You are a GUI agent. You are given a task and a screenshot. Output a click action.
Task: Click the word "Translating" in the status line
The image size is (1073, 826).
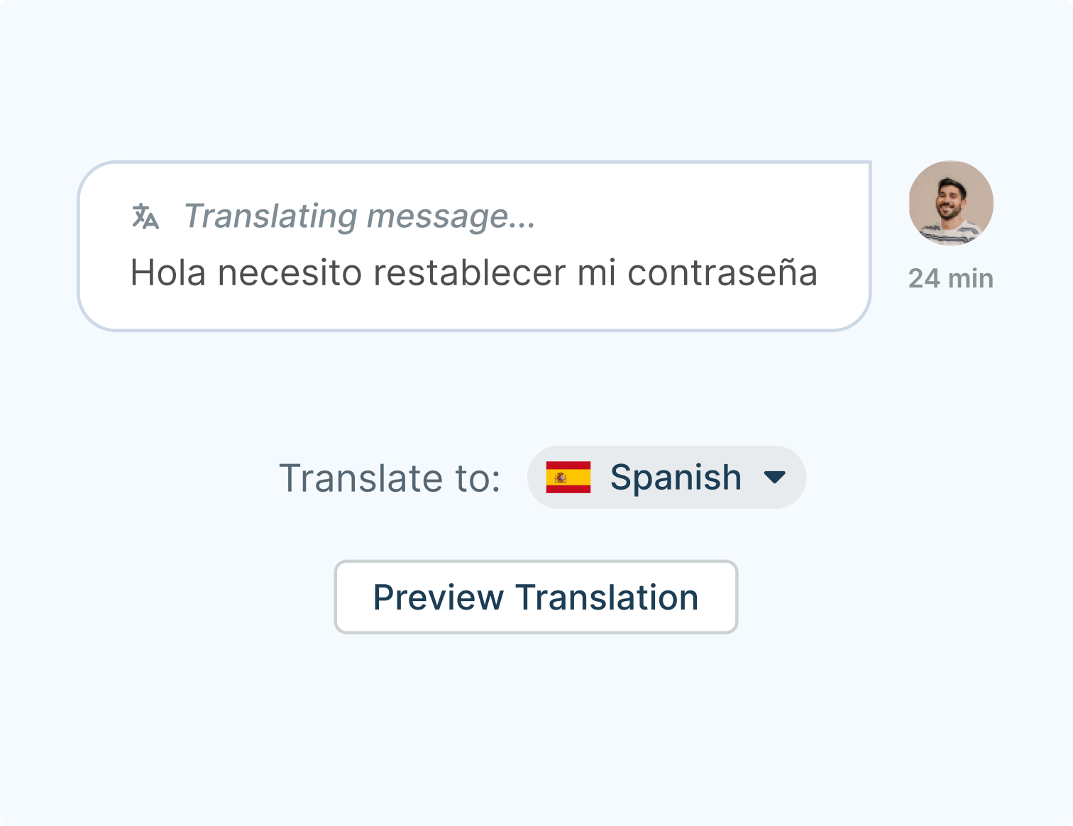click(270, 216)
